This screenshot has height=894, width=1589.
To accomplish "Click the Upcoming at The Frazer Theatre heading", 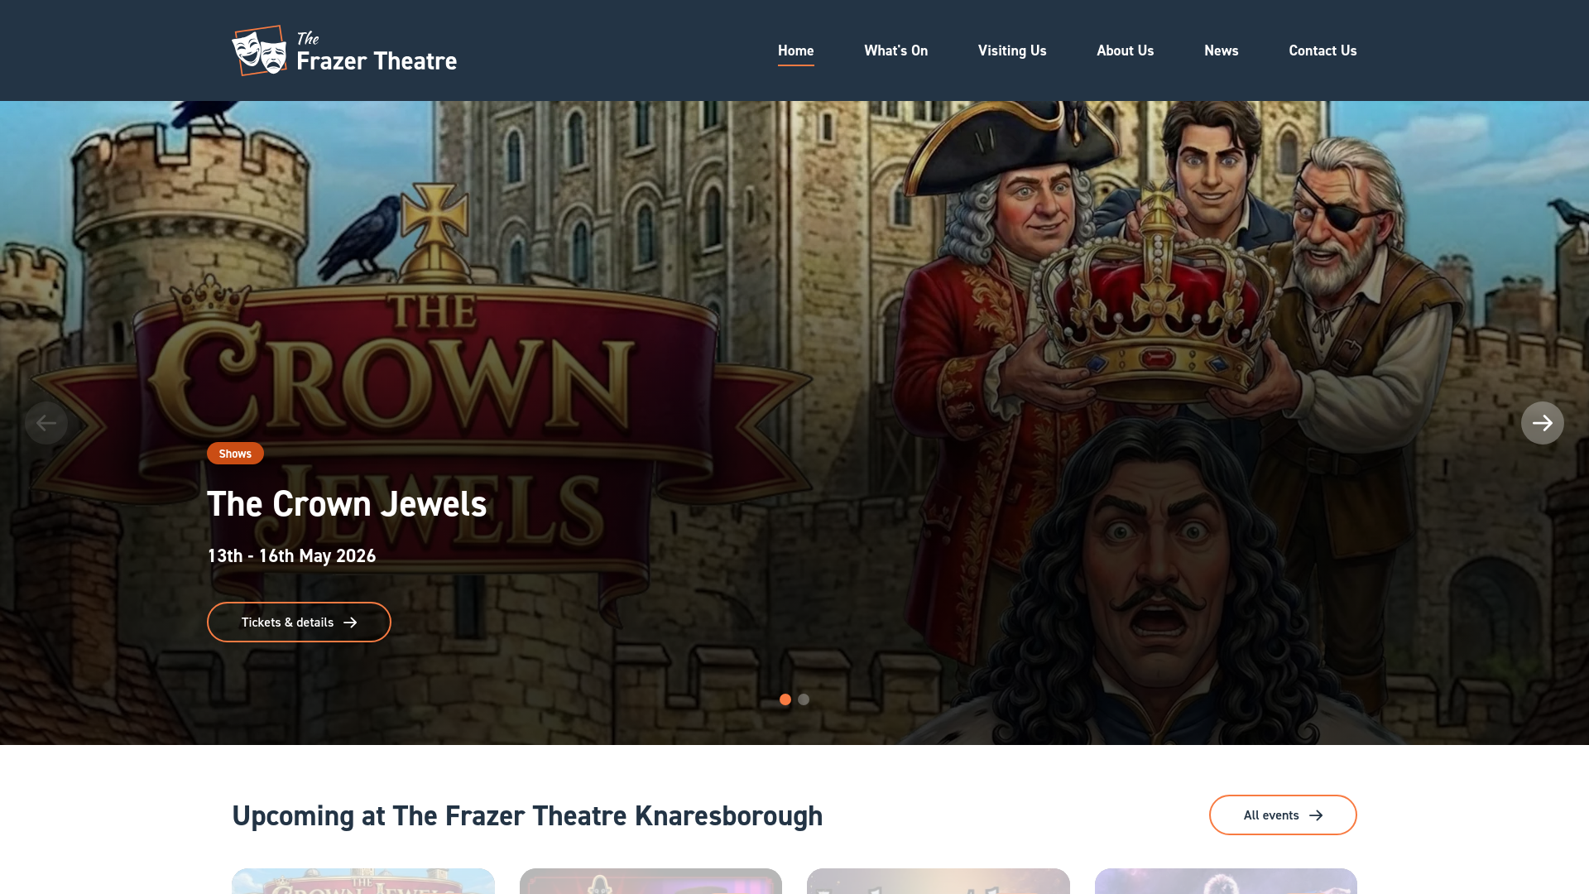I will click(x=527, y=816).
